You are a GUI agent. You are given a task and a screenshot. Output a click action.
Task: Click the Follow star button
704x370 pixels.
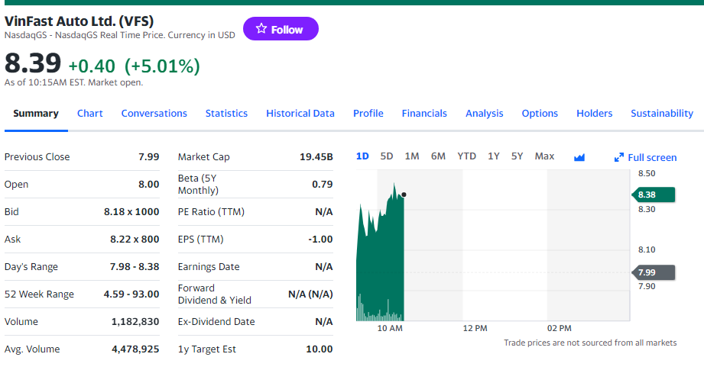coord(280,29)
